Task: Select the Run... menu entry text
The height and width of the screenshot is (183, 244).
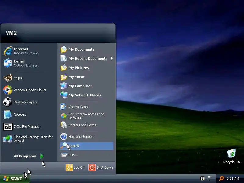Action: pos(73,155)
